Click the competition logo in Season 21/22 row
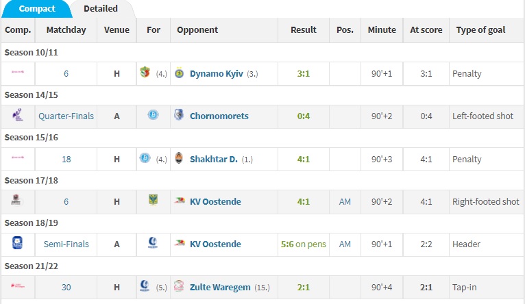 pyautogui.click(x=16, y=287)
